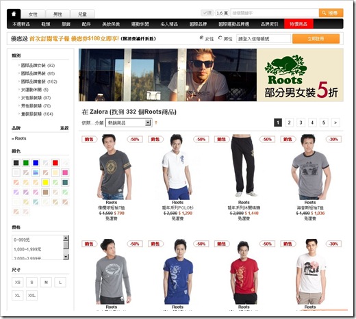Switch to the 兒童 top tab

point(82,14)
